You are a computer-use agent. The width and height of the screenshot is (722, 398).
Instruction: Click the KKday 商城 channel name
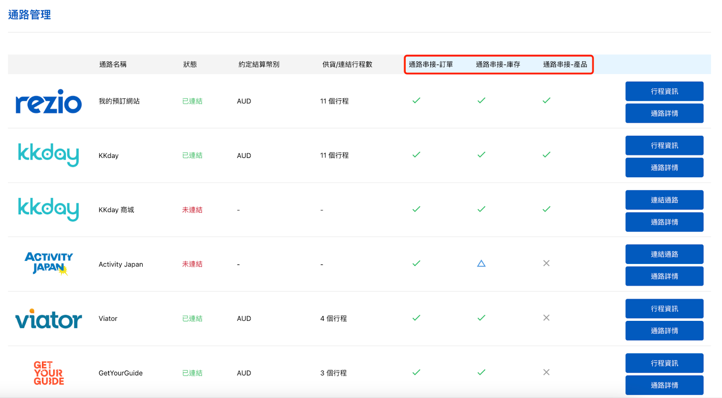tap(116, 210)
